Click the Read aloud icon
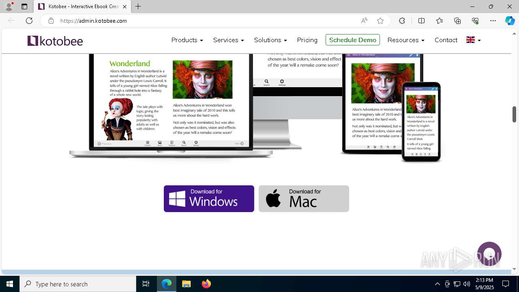This screenshot has height=292, width=519. coord(364,21)
